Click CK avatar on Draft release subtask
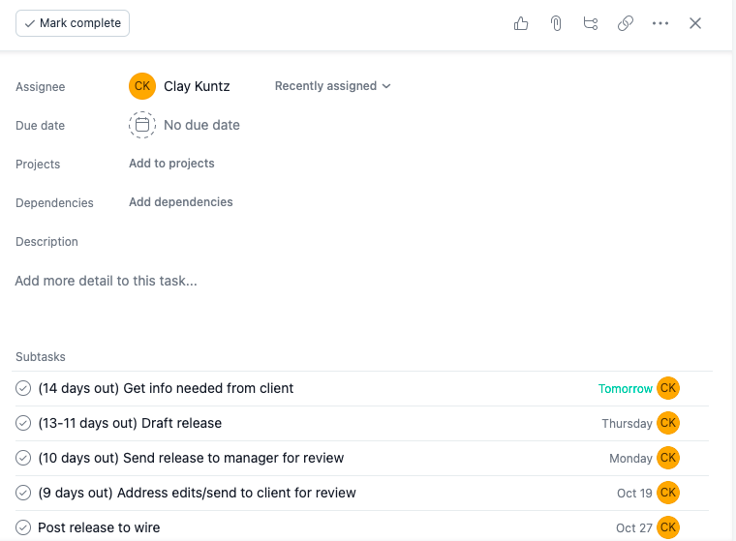Screen dimensions: 736x541 click(x=668, y=423)
